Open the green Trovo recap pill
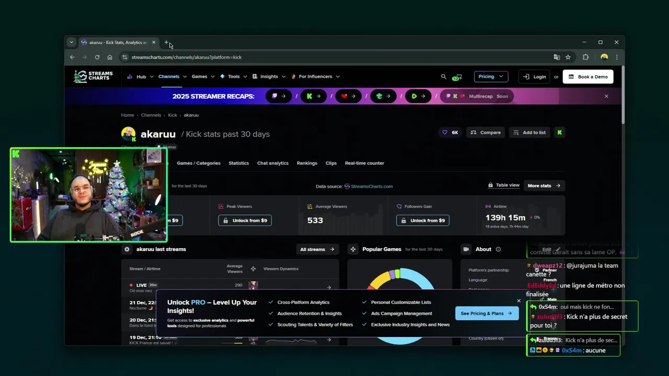 [x=384, y=96]
